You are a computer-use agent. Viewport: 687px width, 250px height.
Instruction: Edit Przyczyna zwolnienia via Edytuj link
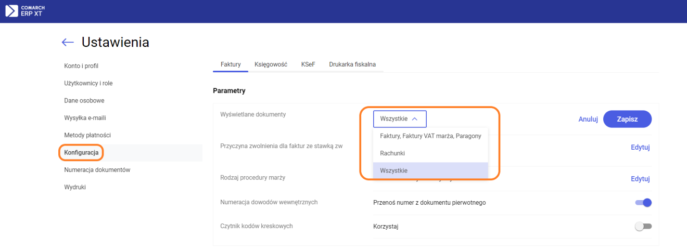click(x=640, y=147)
